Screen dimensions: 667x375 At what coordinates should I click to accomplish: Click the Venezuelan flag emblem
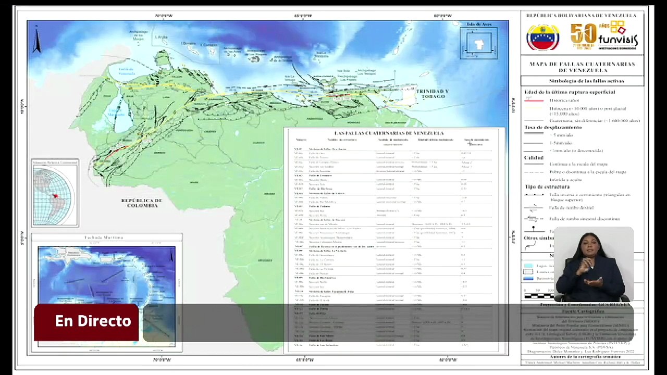coord(542,37)
